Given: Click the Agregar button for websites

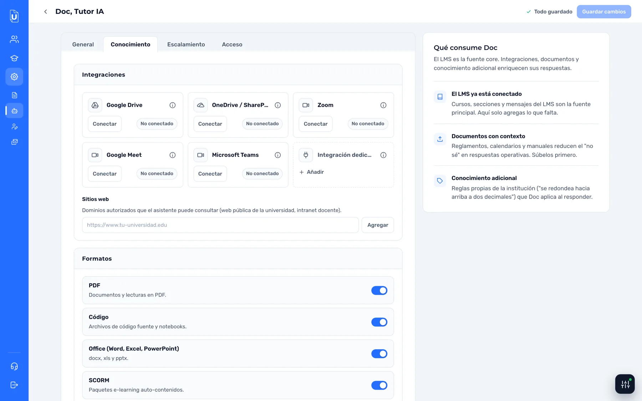Looking at the screenshot, I should [x=378, y=225].
